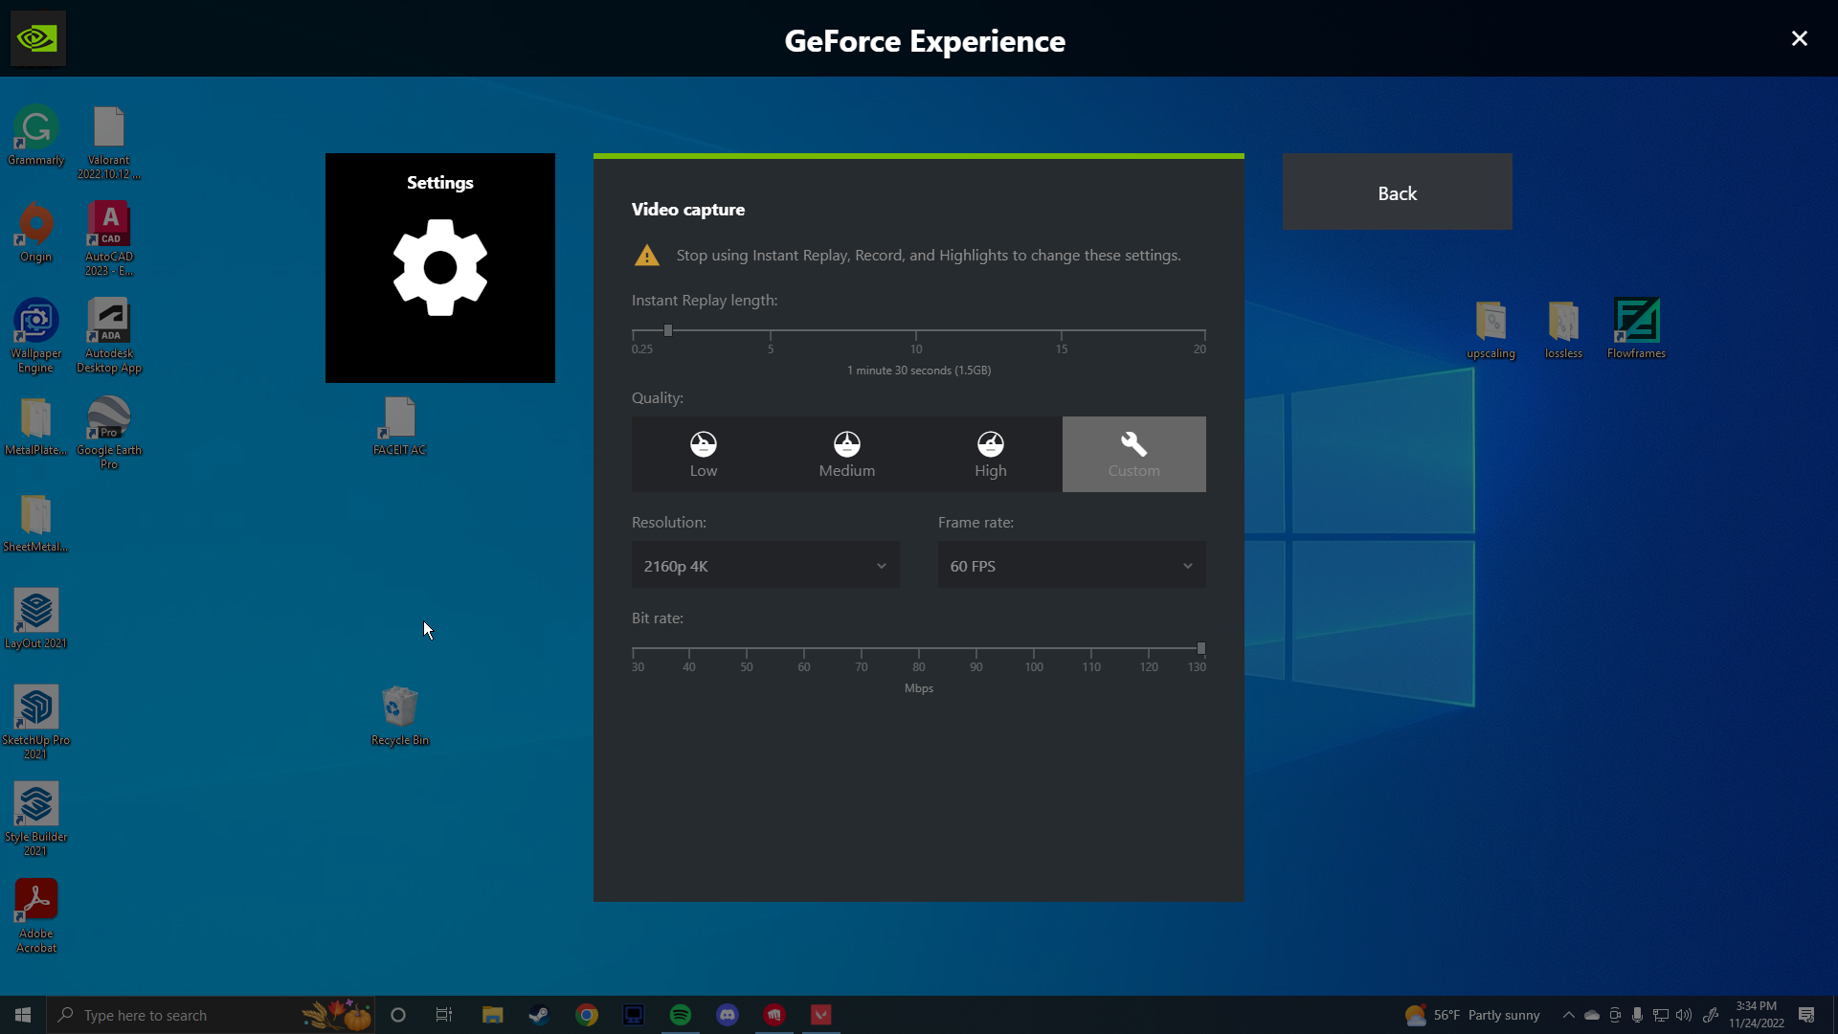Open the Settings gear tile
Image resolution: width=1838 pixels, height=1034 pixels.
pyautogui.click(x=440, y=268)
